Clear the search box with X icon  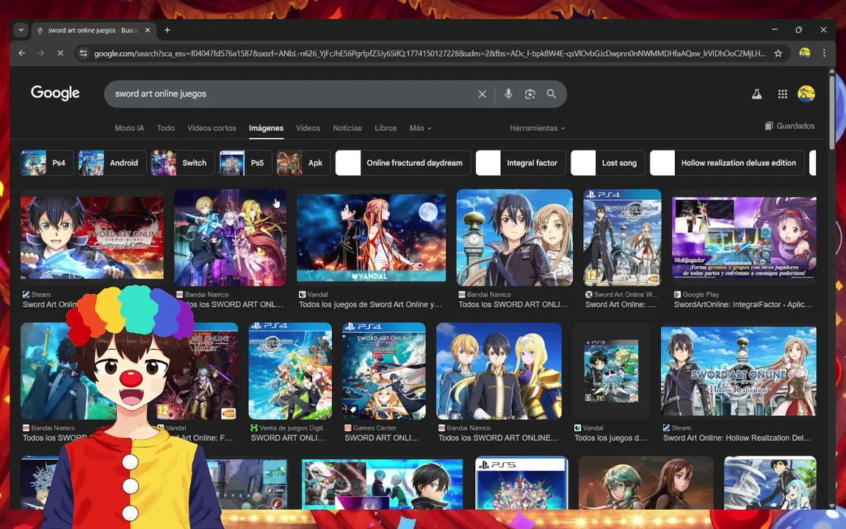pos(482,94)
